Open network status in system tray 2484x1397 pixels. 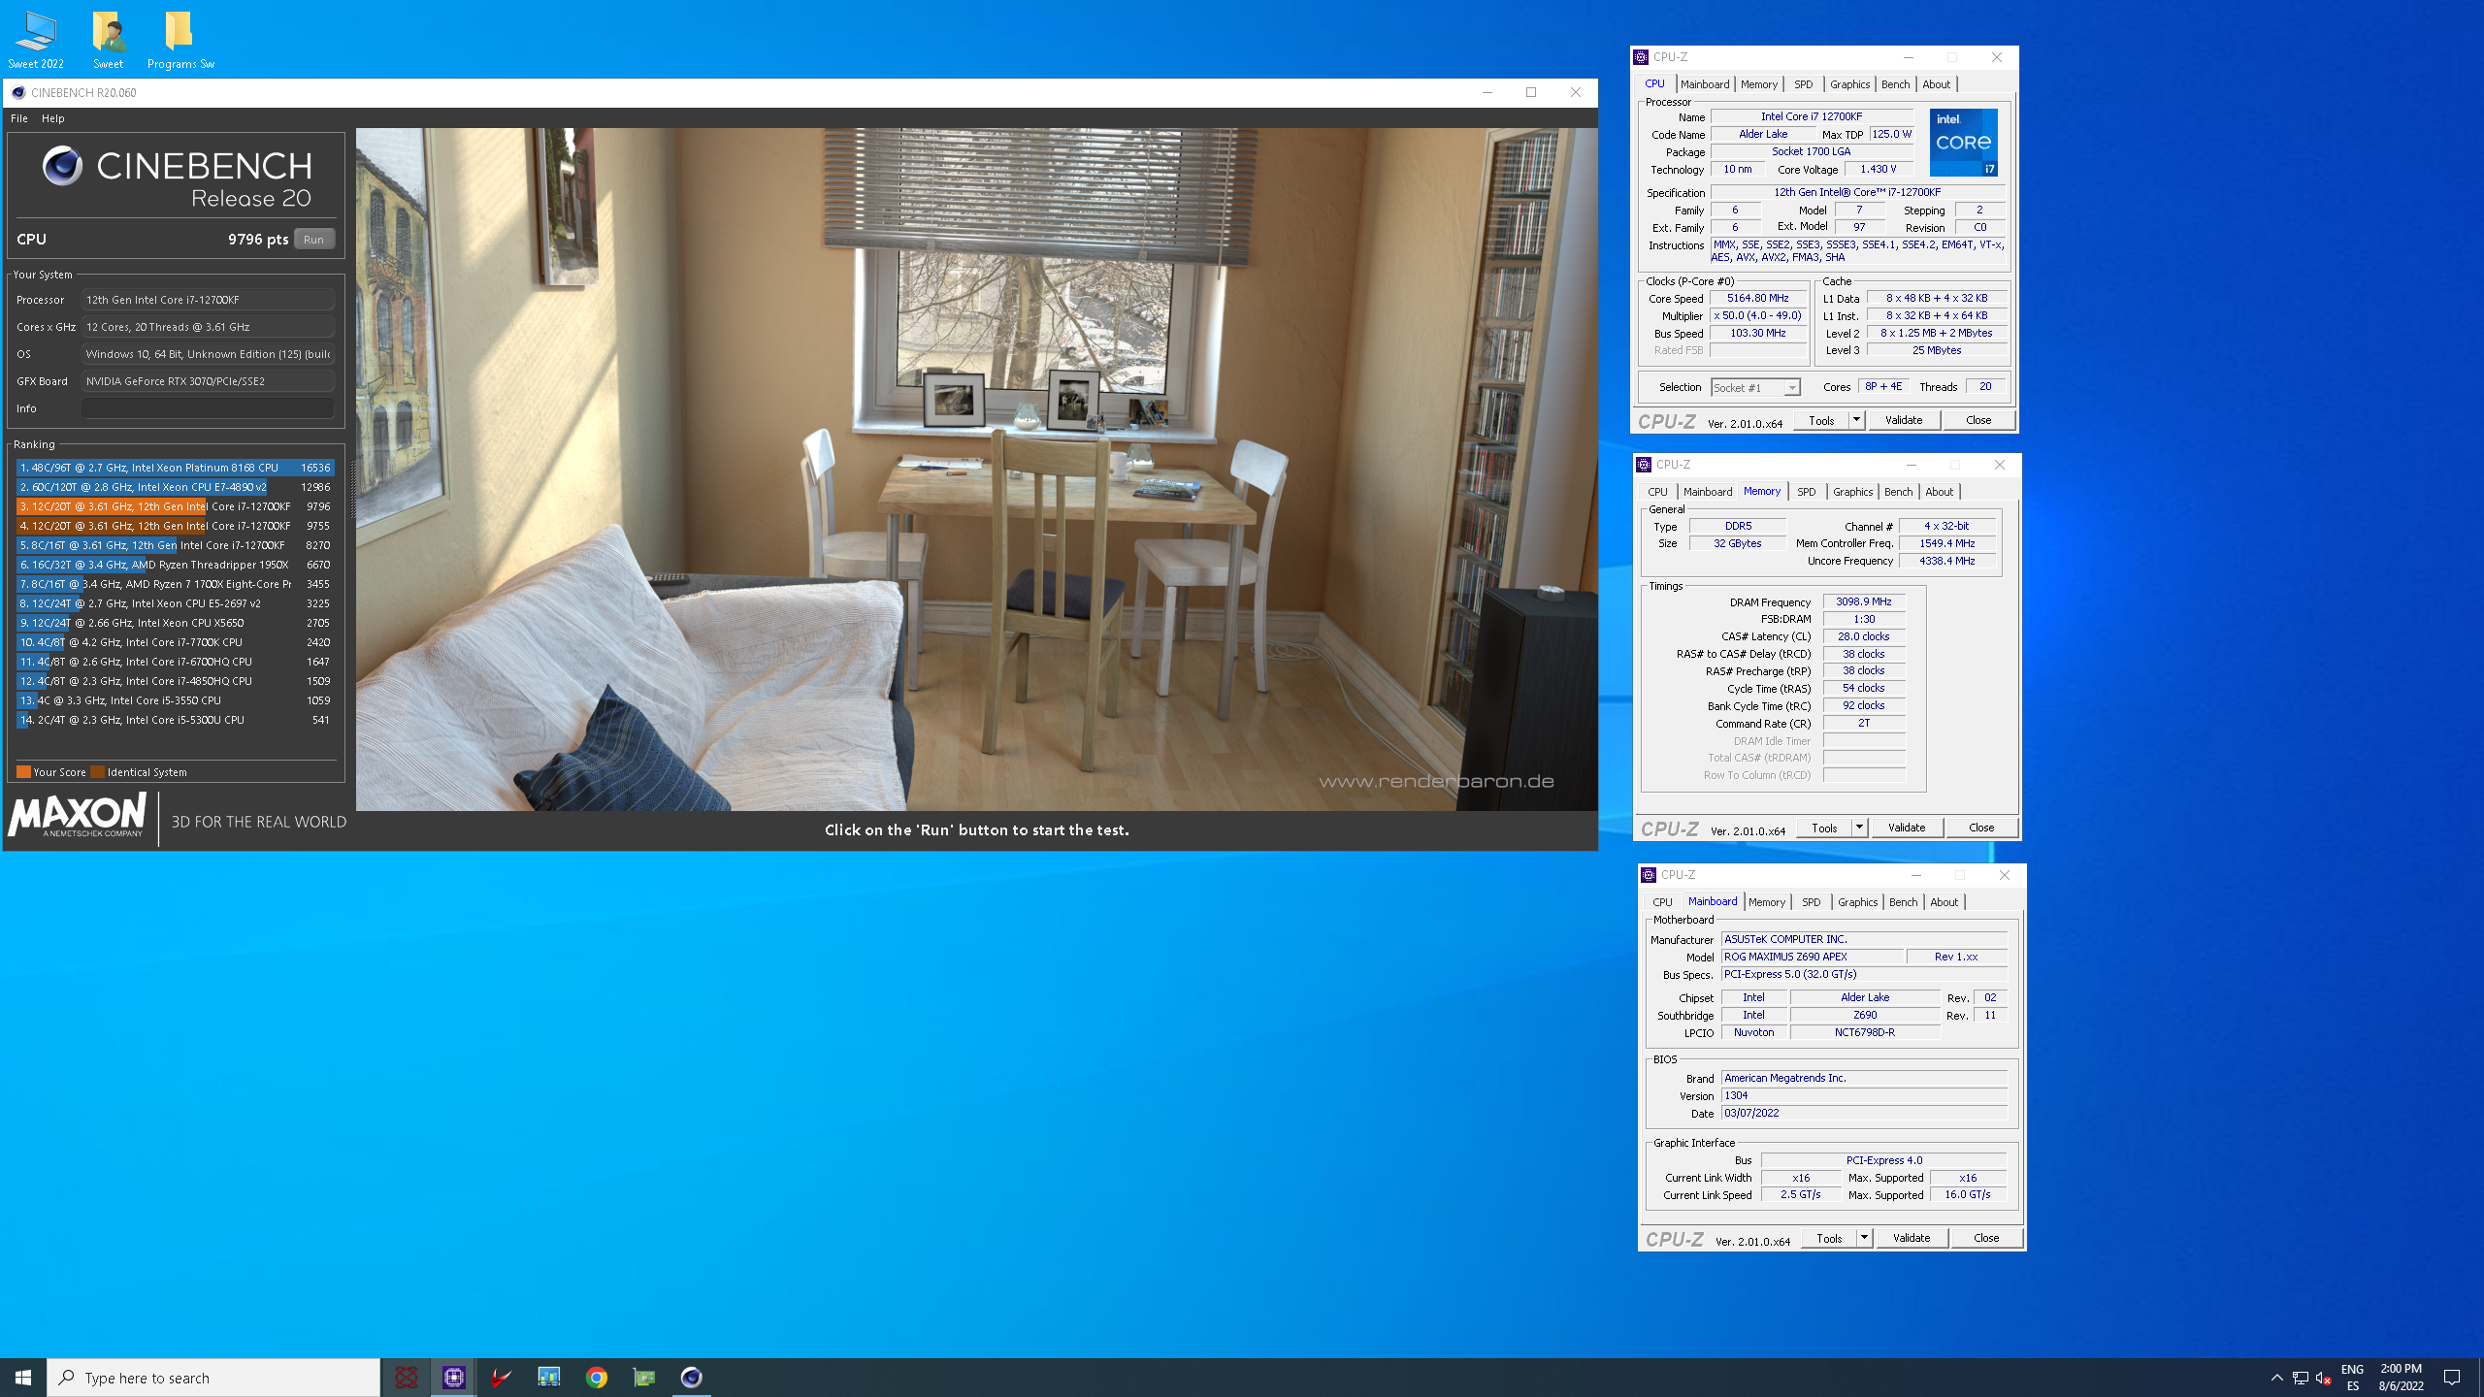pos(2301,1377)
